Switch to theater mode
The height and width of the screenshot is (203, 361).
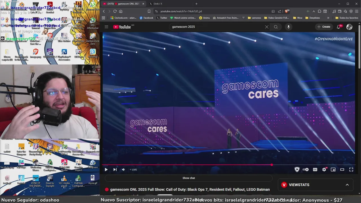[x=342, y=169]
